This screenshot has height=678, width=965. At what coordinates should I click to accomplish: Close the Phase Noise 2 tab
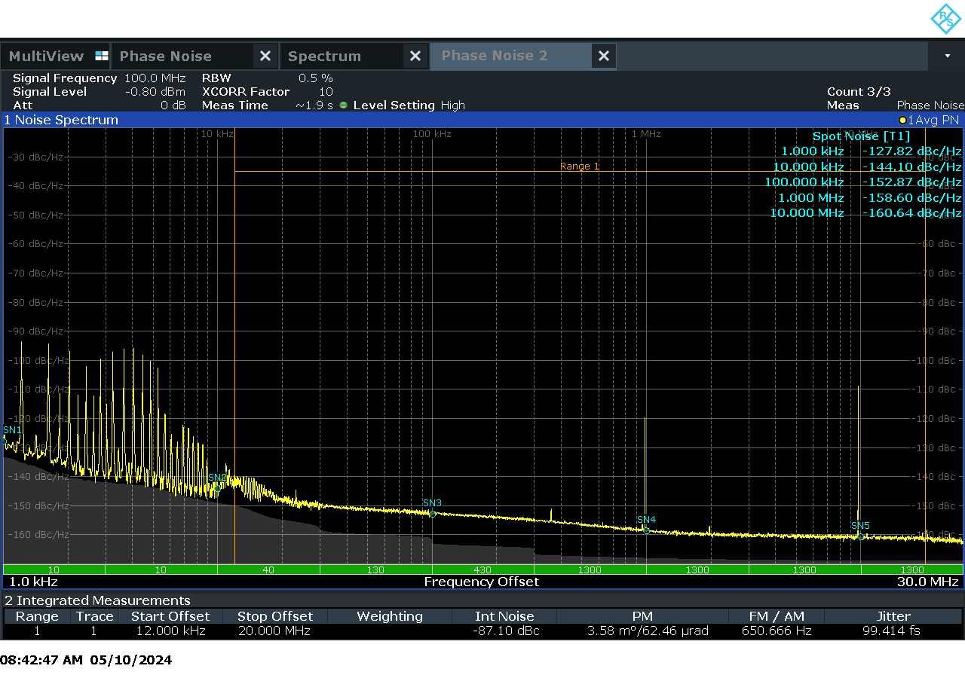click(603, 56)
